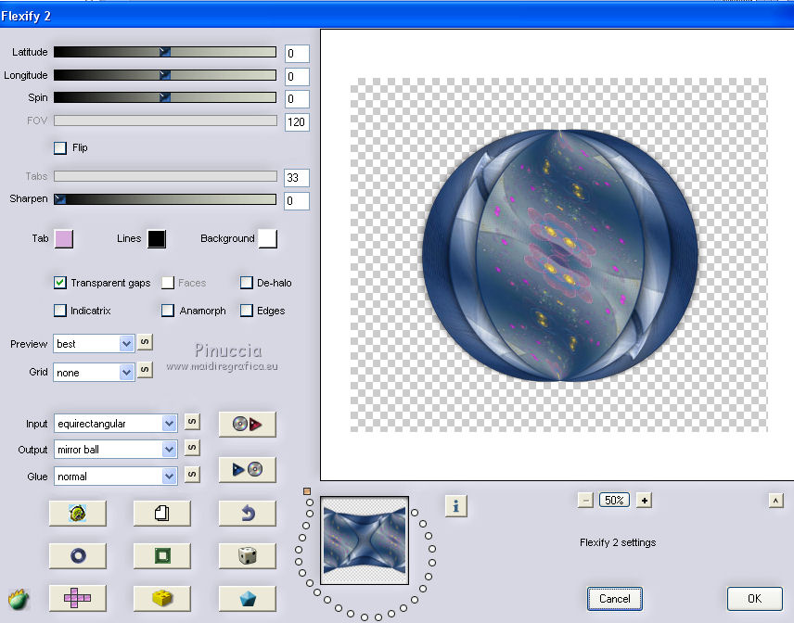Click the mirror ball preview image
794x623 pixels.
(x=560, y=256)
